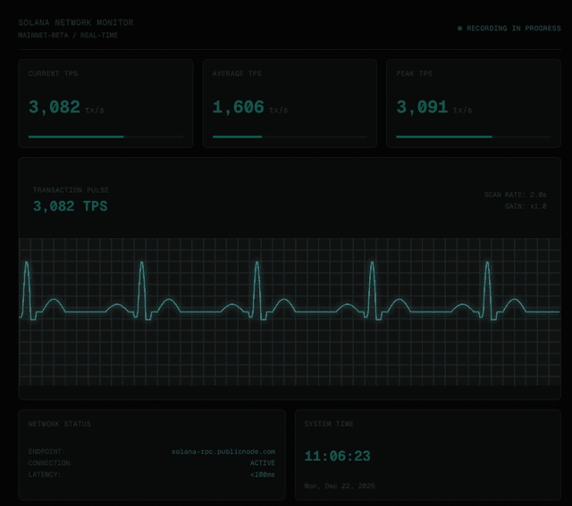Click the ECG pulse waveform graph
572x506 pixels.
tap(290, 311)
